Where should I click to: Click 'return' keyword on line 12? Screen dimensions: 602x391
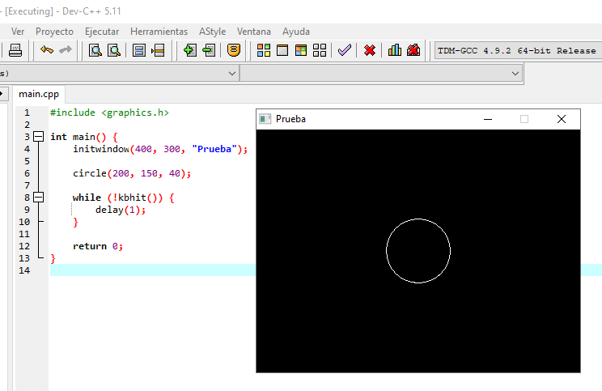pos(90,246)
